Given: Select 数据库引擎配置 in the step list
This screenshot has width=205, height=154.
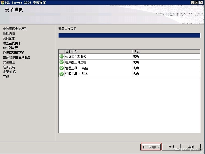Looking at the screenshot, I should click(x=13, y=53).
